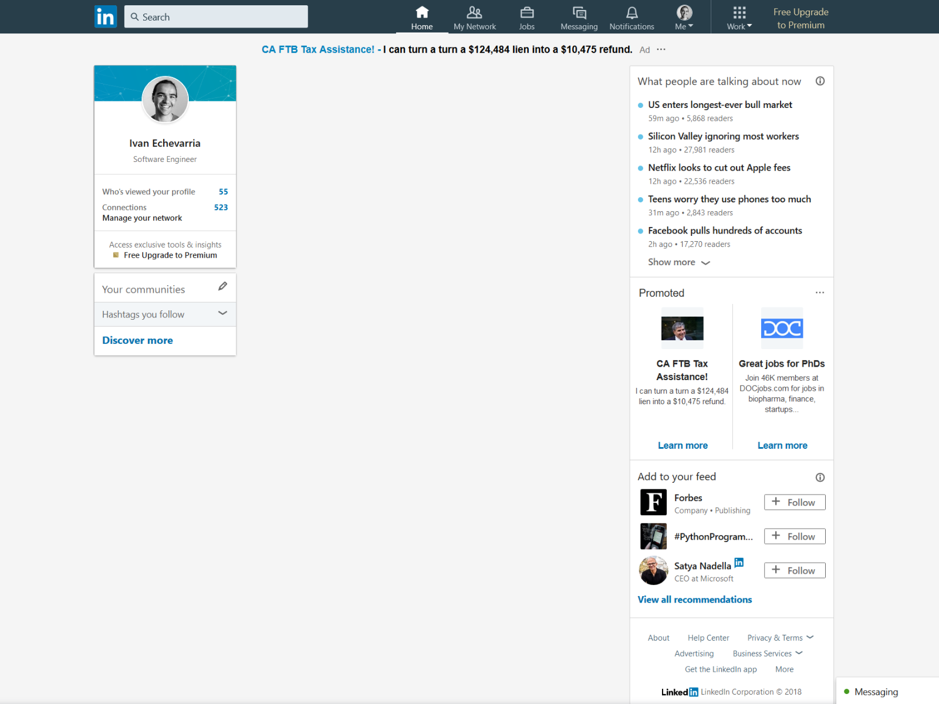Open info icon for Add to your feed

pyautogui.click(x=820, y=478)
